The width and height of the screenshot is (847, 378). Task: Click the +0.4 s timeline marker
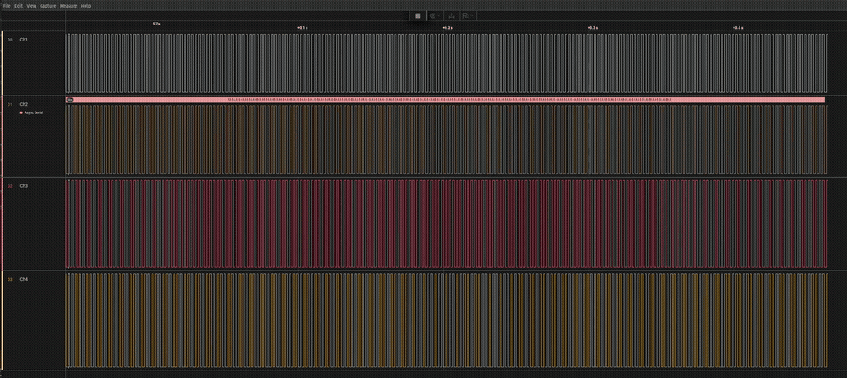(738, 28)
